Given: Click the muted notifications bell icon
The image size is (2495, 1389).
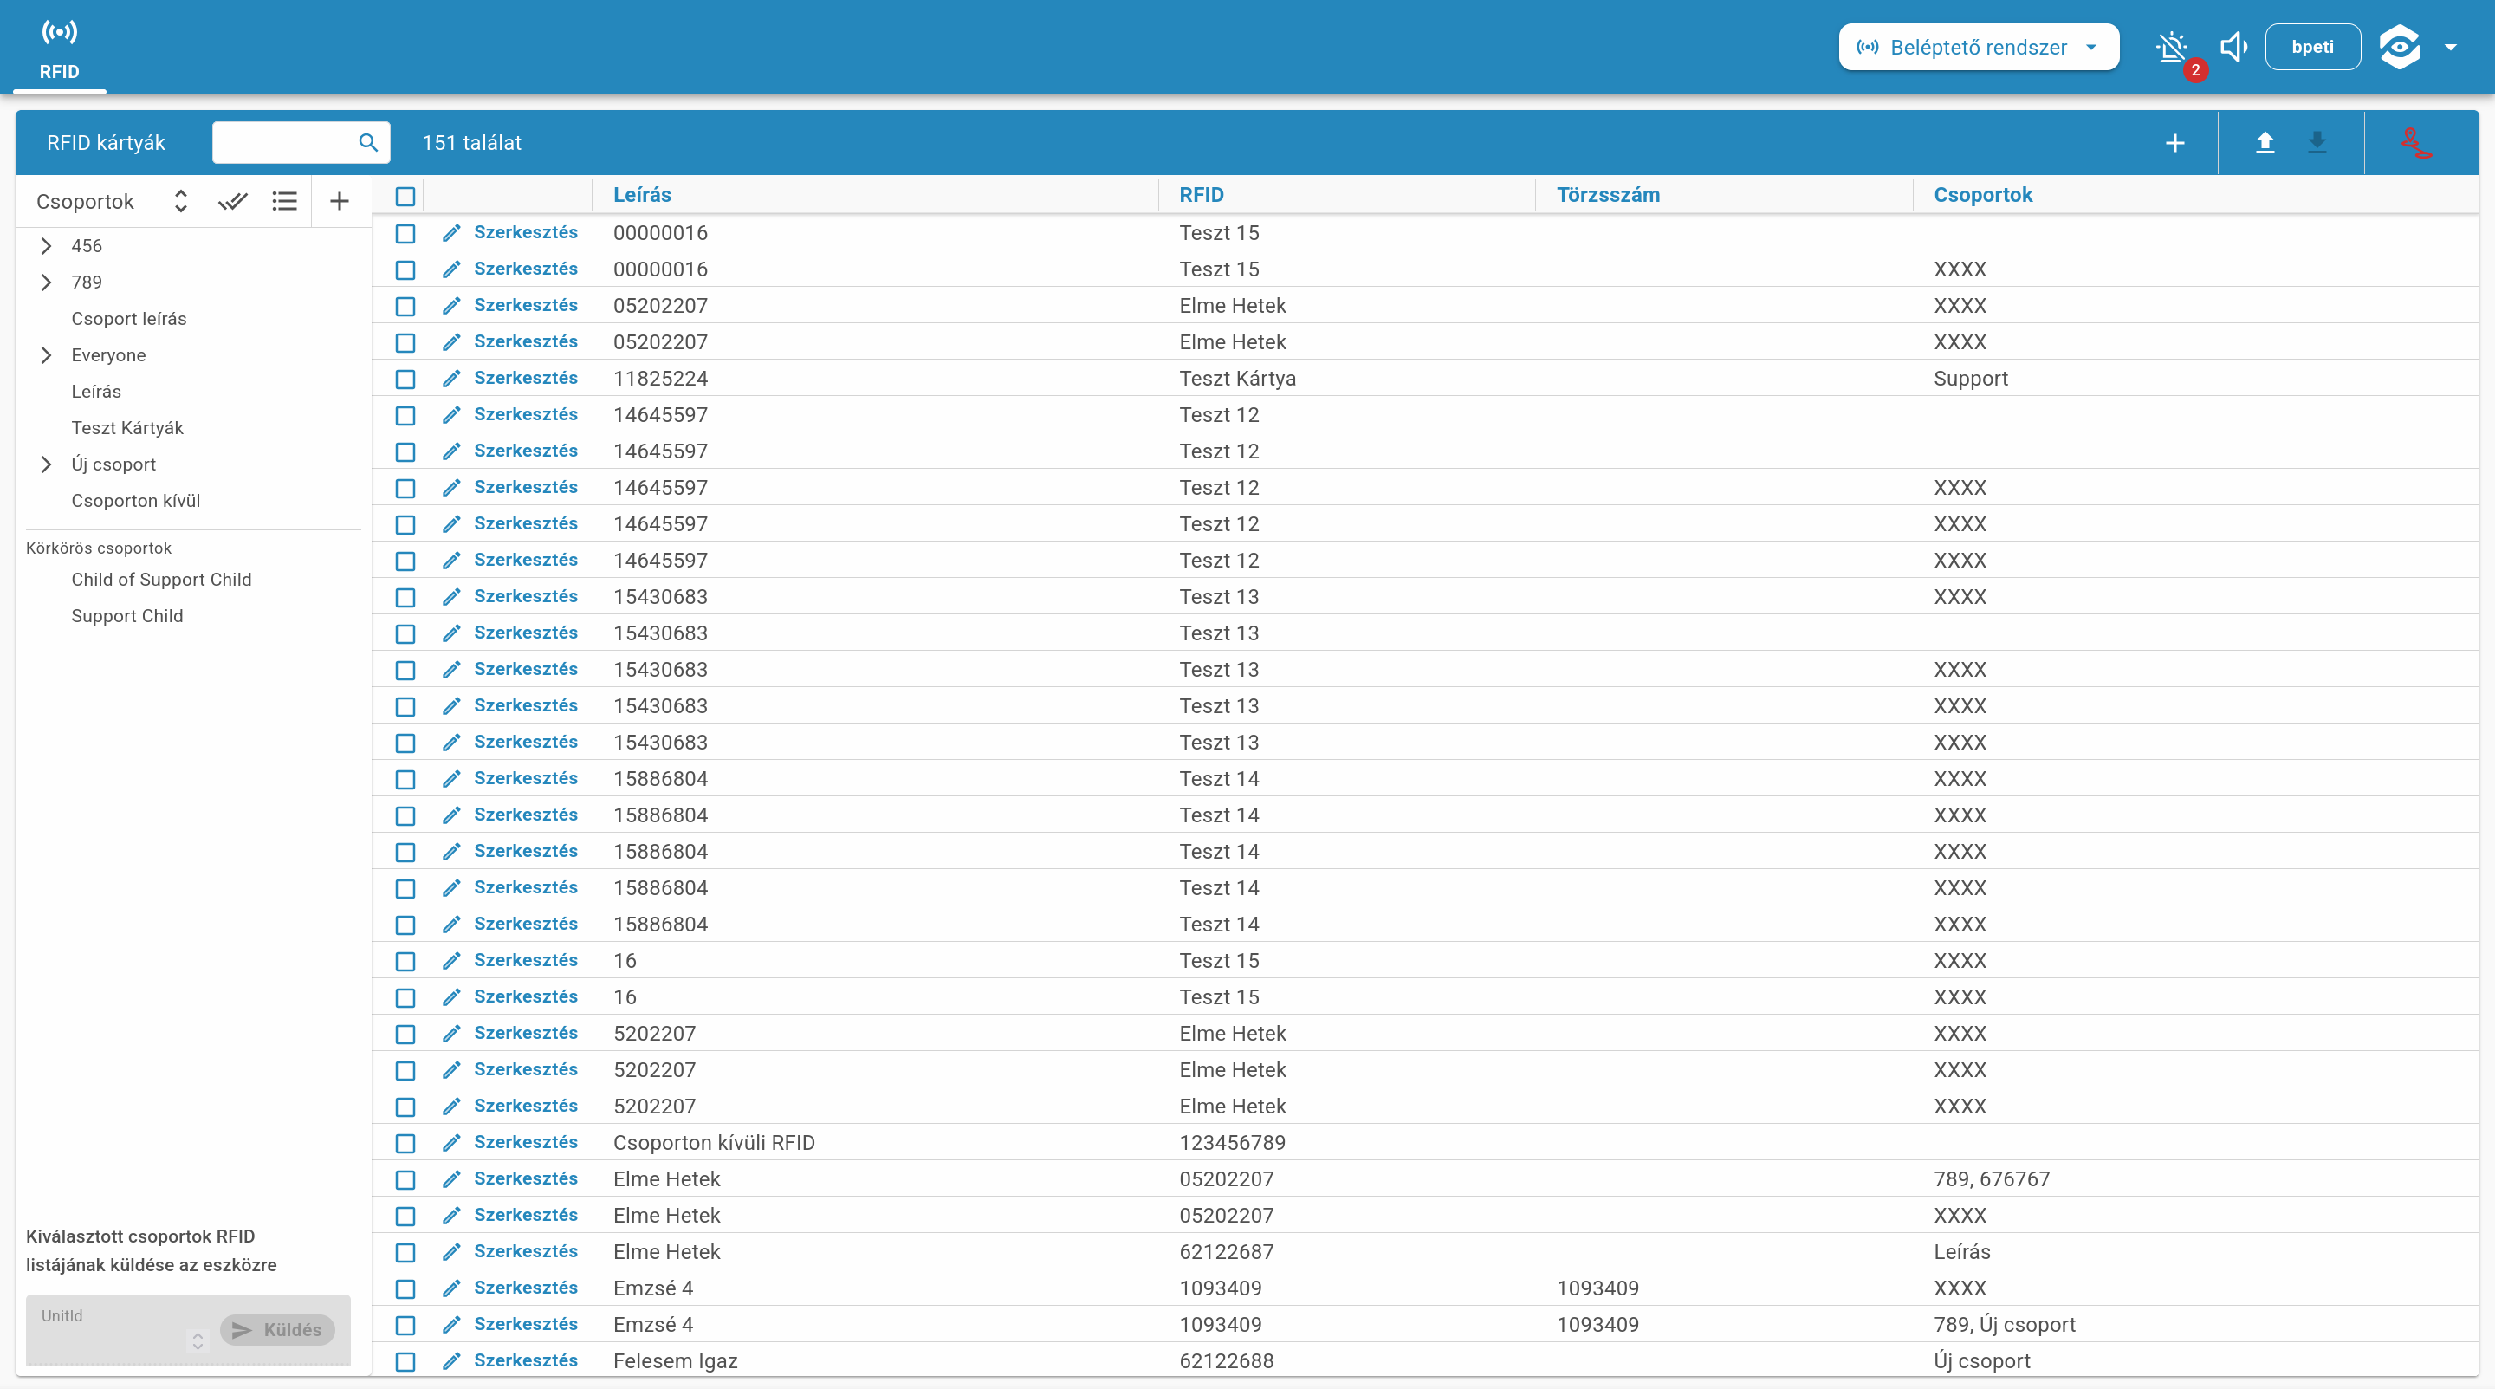Looking at the screenshot, I should click(2173, 47).
